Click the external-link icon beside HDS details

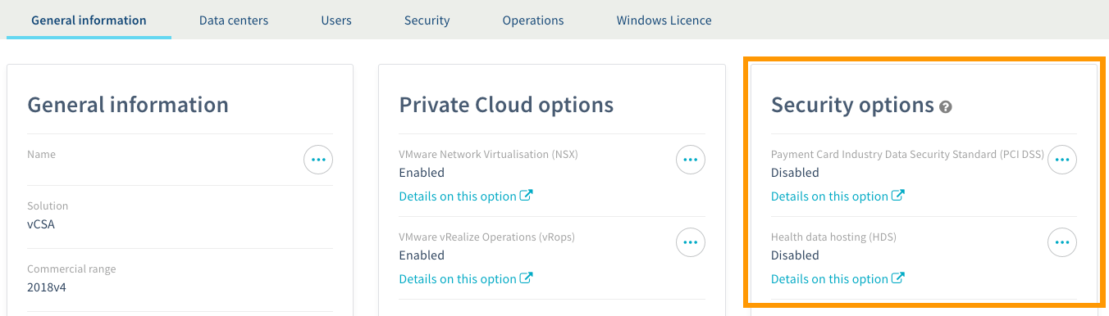(x=898, y=278)
